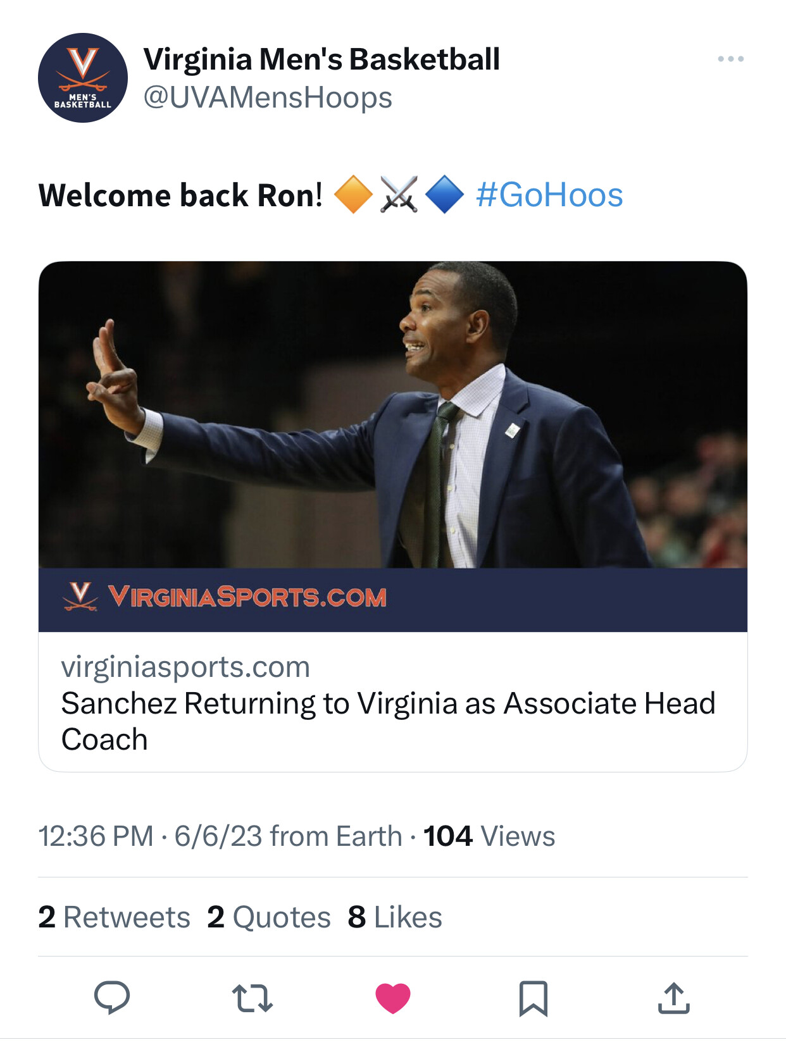Viewport: 786px width, 1047px height.
Task: Click the 12:36 PM timestamp
Action: [x=96, y=836]
